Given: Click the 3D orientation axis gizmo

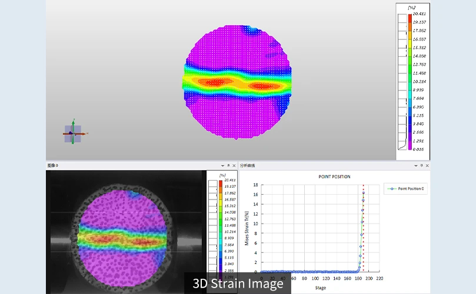Looking at the screenshot, I should click(73, 133).
